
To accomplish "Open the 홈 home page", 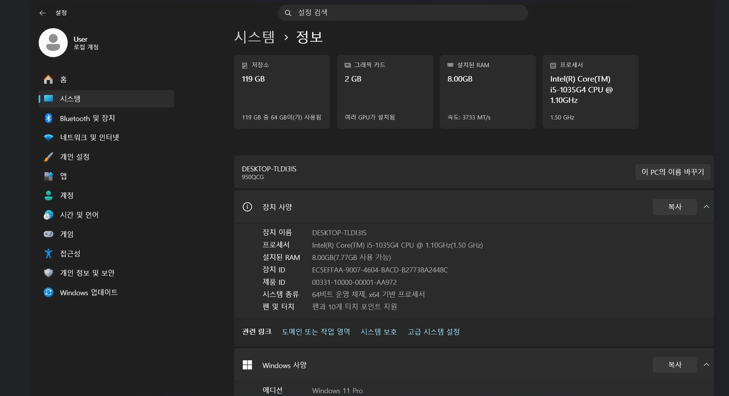I will click(x=106, y=80).
